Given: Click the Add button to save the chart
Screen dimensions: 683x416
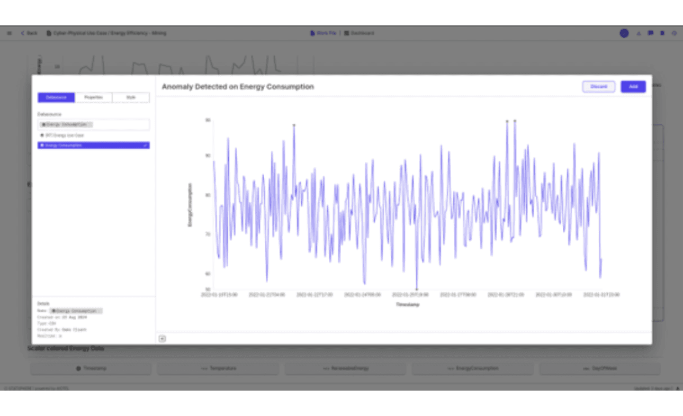Looking at the screenshot, I should (633, 86).
